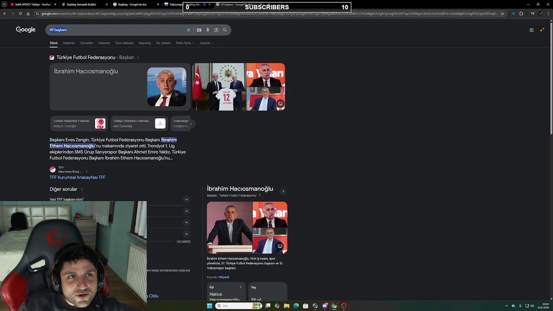Open Copilot from the taskbar
Screen dimensions: 553x311
277,306
